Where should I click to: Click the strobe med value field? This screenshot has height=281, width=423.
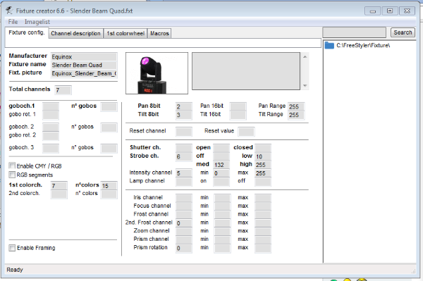pyautogui.click(x=221, y=165)
